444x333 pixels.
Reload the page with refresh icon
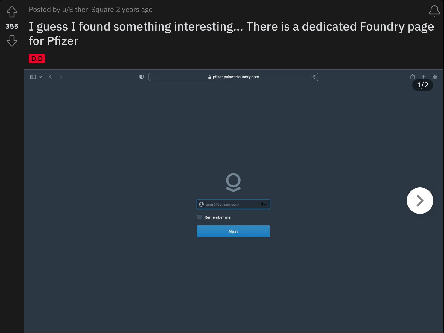(314, 77)
